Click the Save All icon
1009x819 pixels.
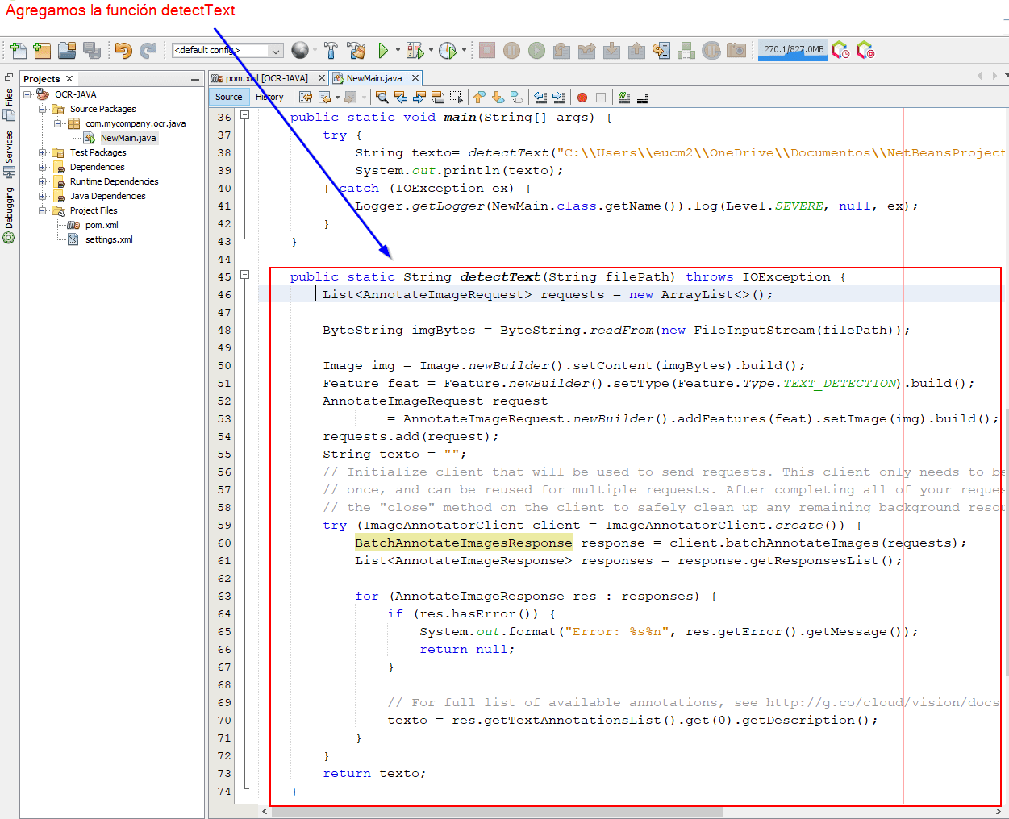(x=93, y=51)
